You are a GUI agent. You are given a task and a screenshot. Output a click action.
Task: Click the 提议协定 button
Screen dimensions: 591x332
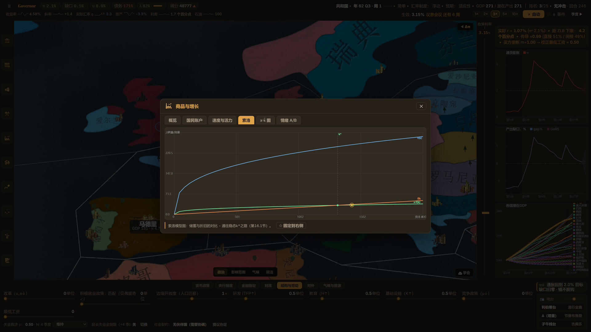click(x=219, y=325)
